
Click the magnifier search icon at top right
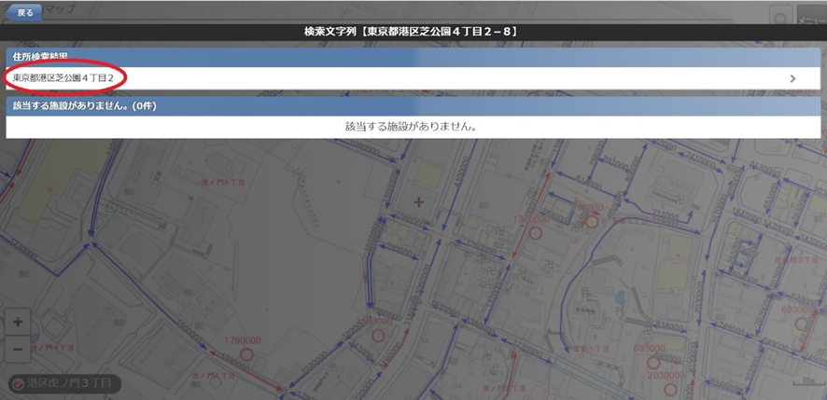779,16
